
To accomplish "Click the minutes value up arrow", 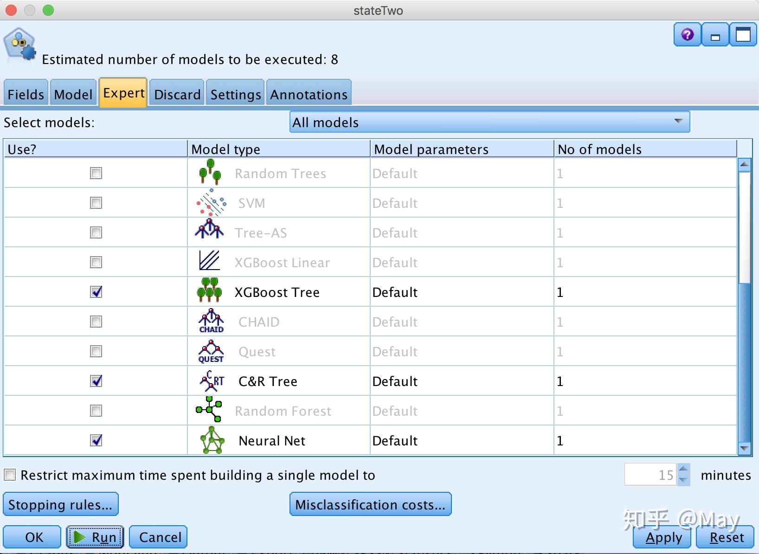I will [x=684, y=470].
